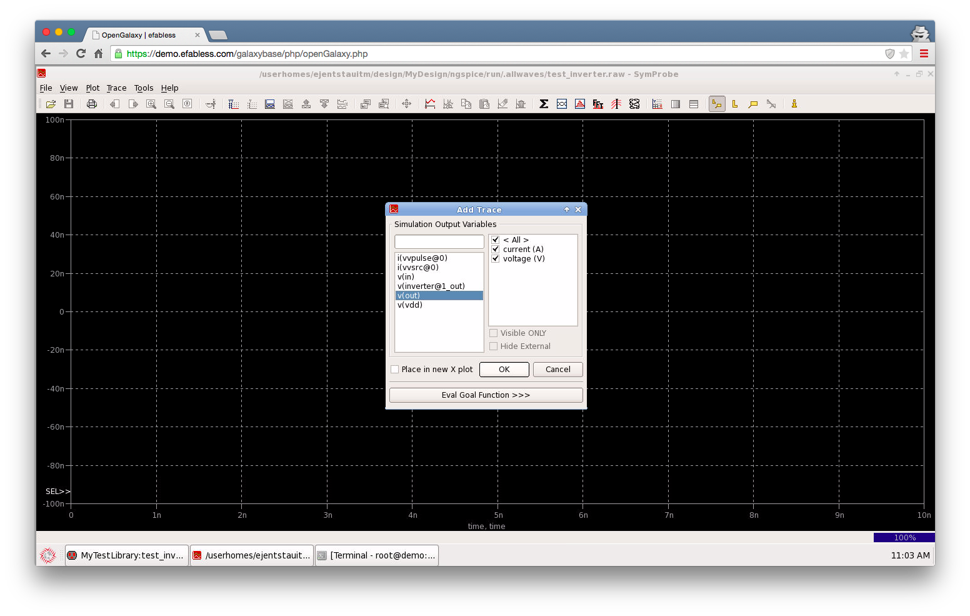The width and height of the screenshot is (970, 616).
Task: Click the FFT icon
Action: 598,104
